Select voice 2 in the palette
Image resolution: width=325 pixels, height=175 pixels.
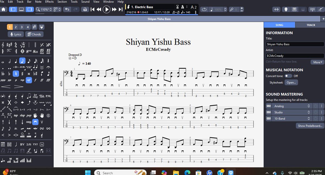pos(16,27)
